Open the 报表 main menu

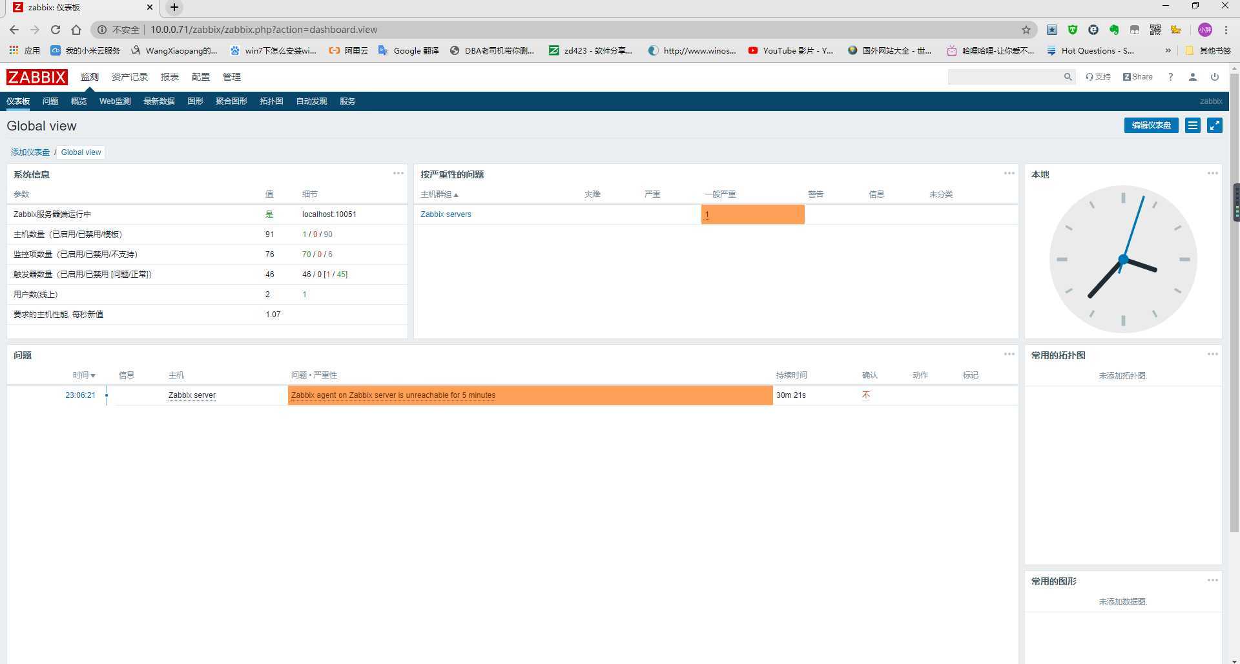170,77
